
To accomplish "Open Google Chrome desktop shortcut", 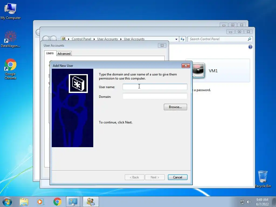I will 11,69.
